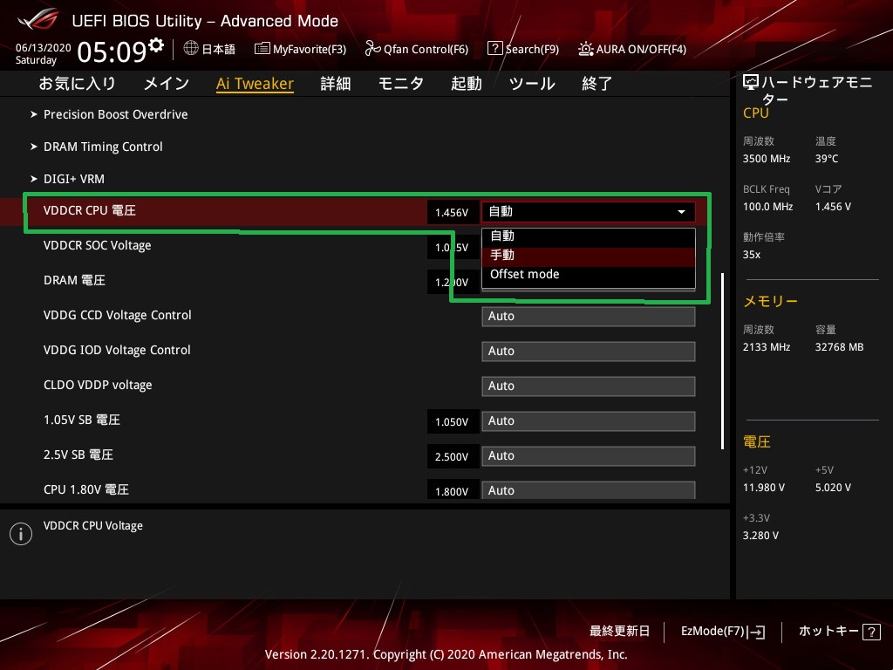This screenshot has width=893, height=670.
Task: Open the ツール tab
Action: click(532, 83)
